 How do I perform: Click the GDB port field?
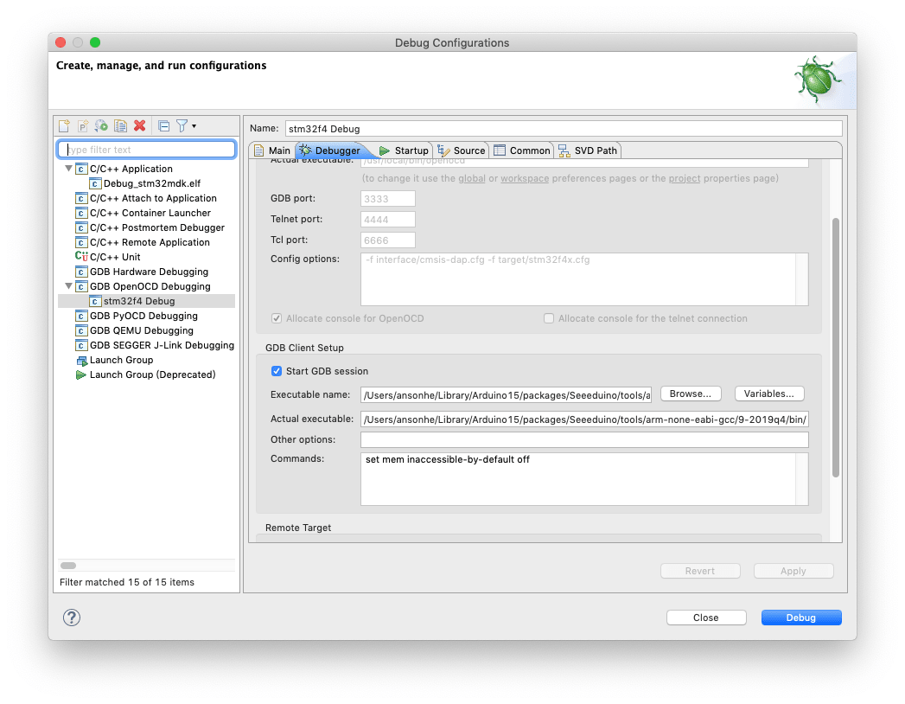388,199
